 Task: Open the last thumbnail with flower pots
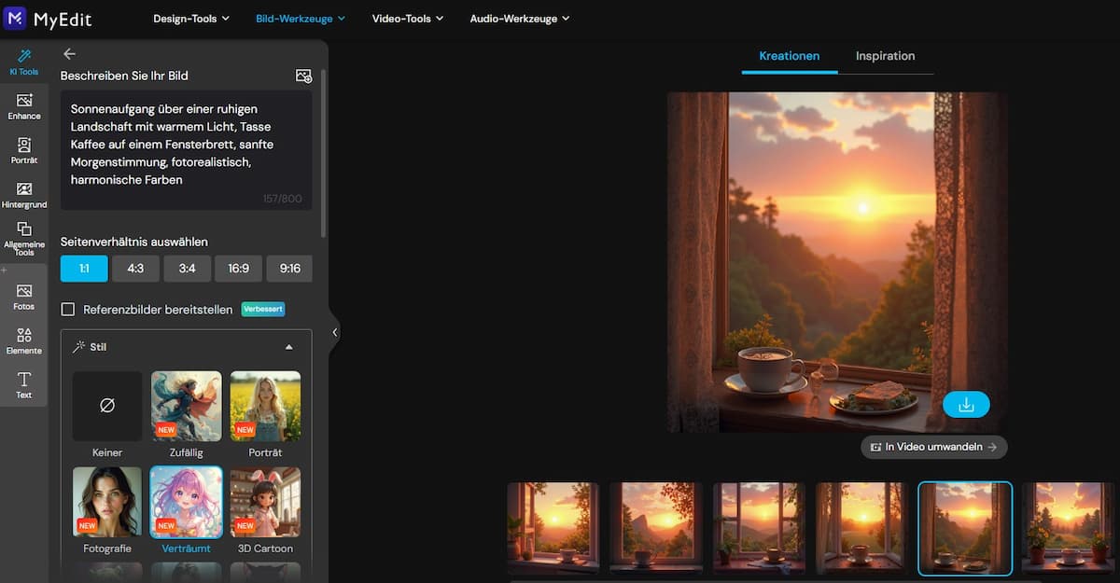pos(1069,528)
